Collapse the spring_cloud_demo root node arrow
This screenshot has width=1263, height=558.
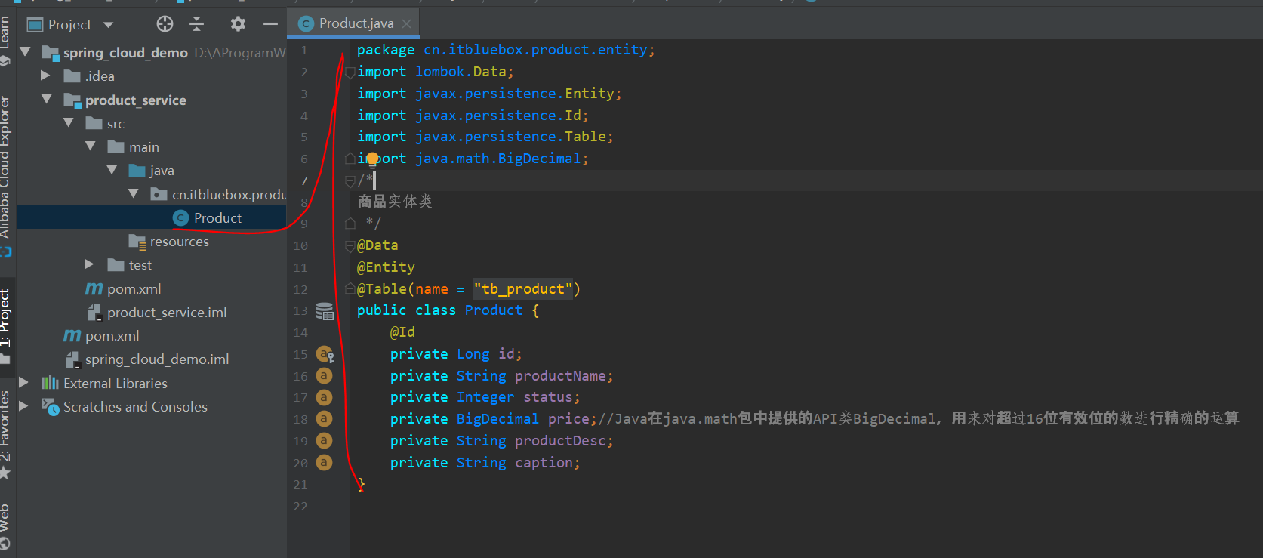(26, 52)
